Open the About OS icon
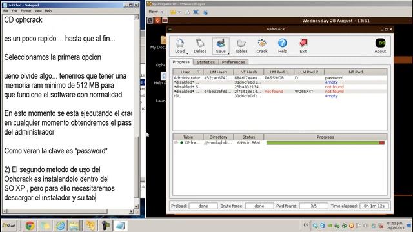The width and height of the screenshot is (413, 232). [x=380, y=46]
